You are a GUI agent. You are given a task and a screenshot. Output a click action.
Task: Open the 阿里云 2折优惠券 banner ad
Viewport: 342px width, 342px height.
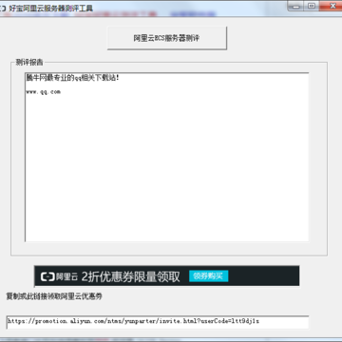(166, 276)
